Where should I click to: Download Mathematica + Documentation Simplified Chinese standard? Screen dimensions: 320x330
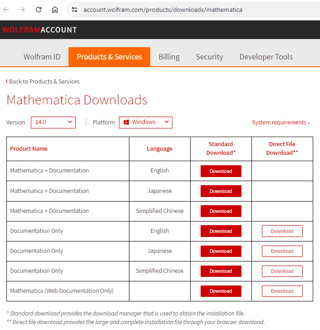coord(221,211)
